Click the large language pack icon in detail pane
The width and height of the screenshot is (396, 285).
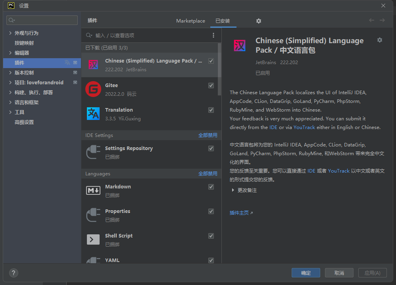pos(239,46)
